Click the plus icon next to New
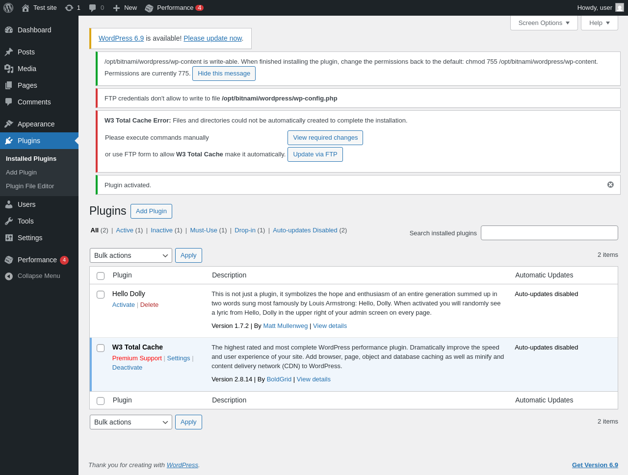The height and width of the screenshot is (475, 628). [x=116, y=8]
